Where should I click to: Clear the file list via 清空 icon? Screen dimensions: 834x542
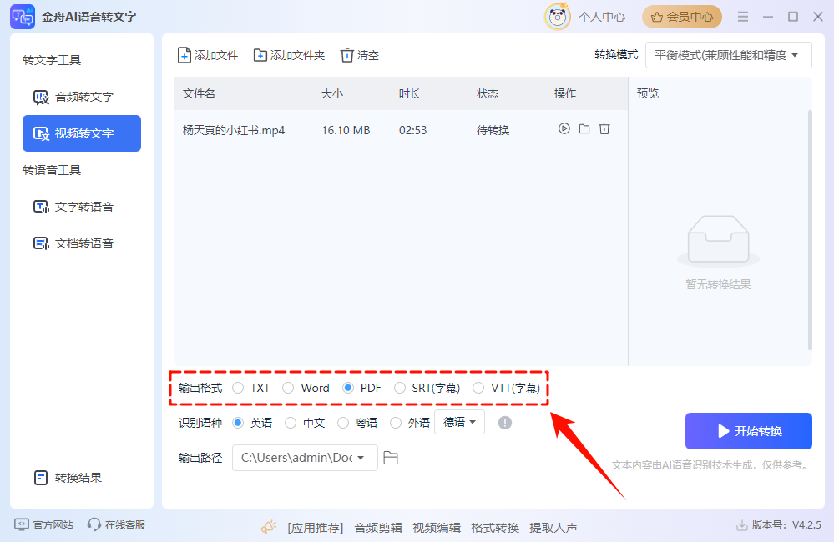tap(347, 55)
